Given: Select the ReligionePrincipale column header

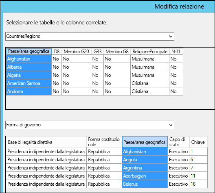Looking at the screenshot, I should tap(150, 52).
